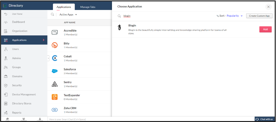
Task: Click the BlogIn description text
Action: [177, 32]
